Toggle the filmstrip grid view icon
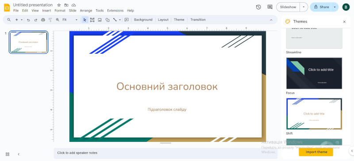 [x=8, y=154]
